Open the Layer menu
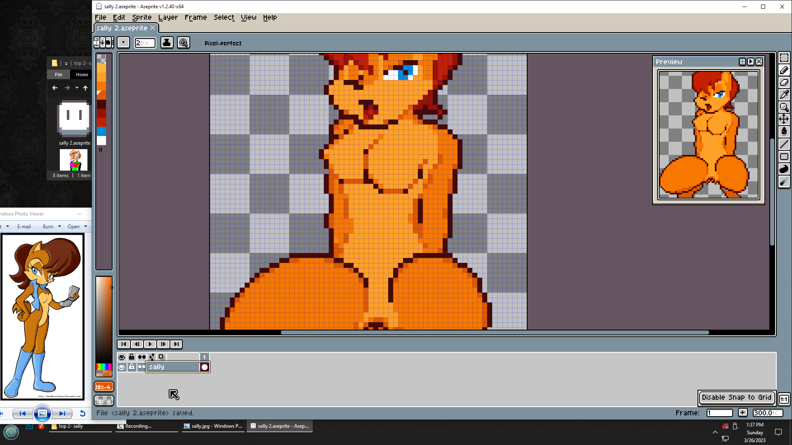The height and width of the screenshot is (445, 792). [168, 17]
